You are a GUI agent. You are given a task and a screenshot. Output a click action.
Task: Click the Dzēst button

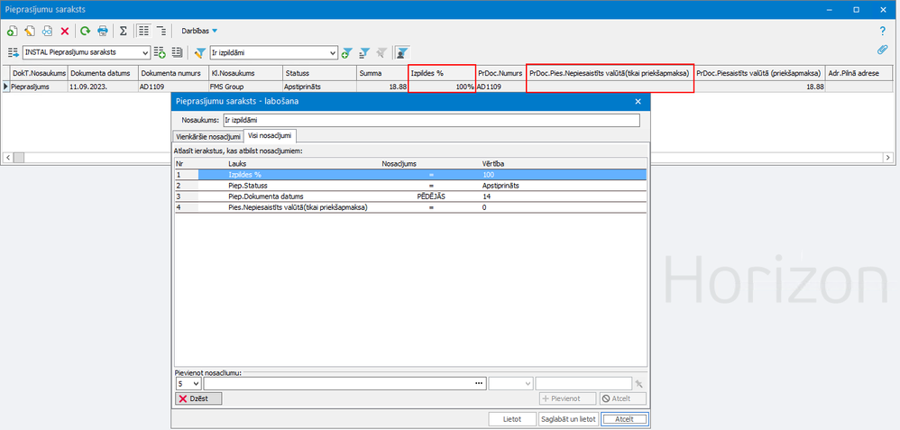tap(197, 398)
